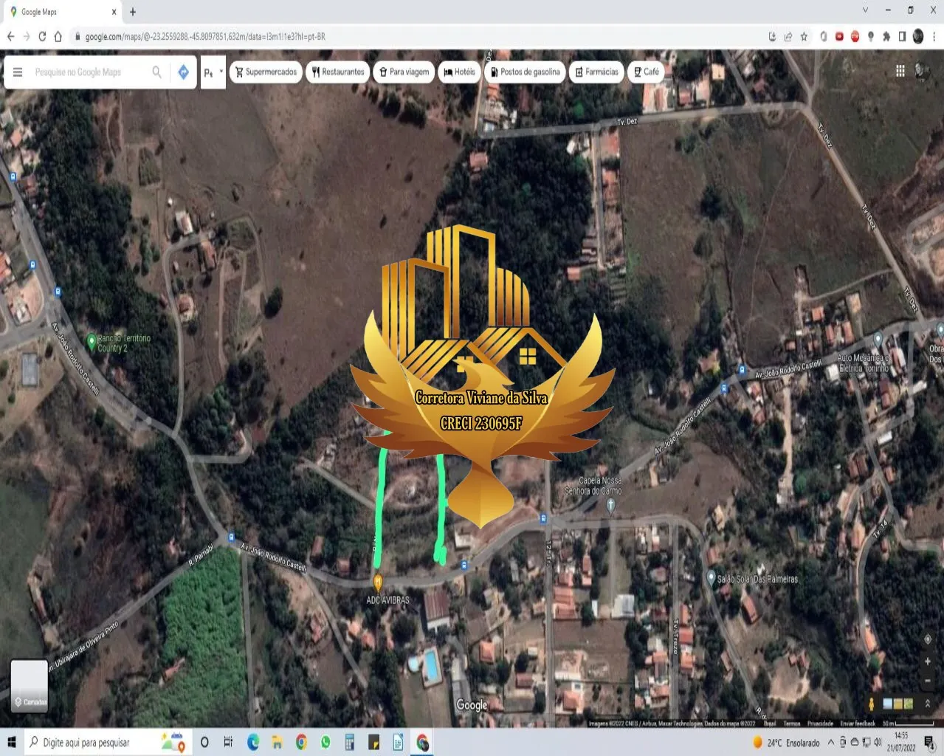Filter by Supermercados
Image resolution: width=944 pixels, height=756 pixels.
(266, 72)
